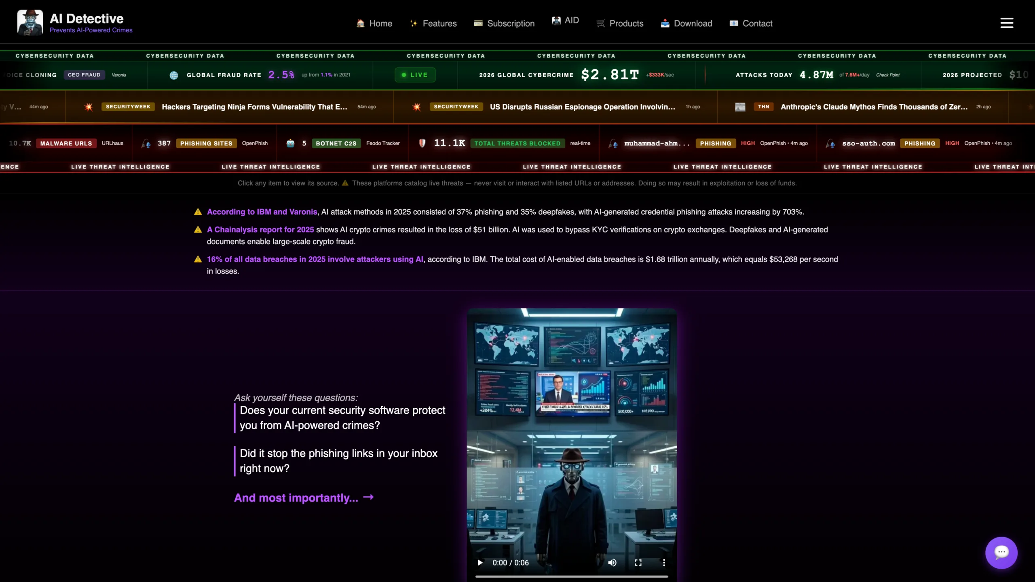The image size is (1035, 582).
Task: Mute the video audio
Action: [x=612, y=563]
